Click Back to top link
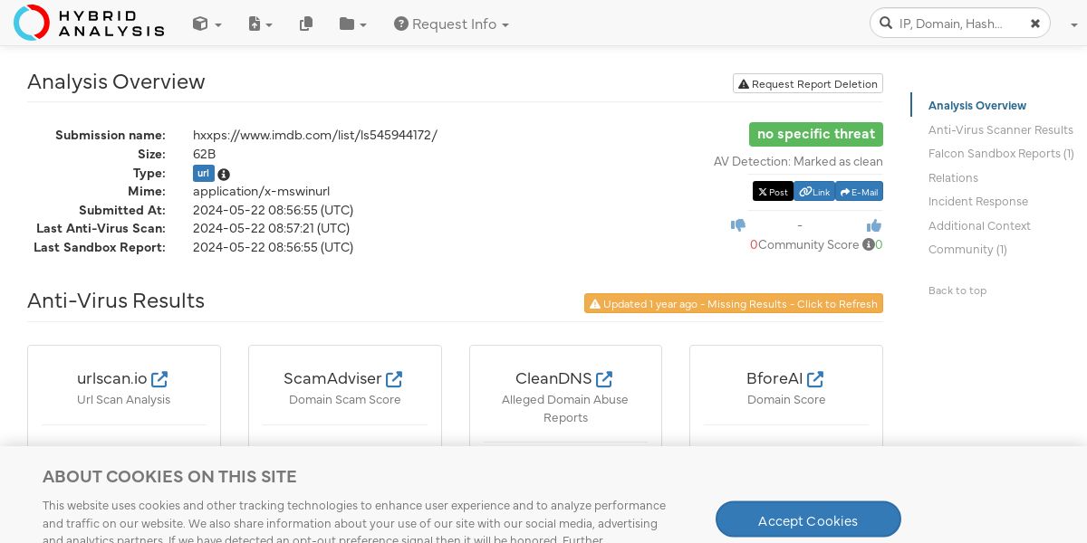This screenshot has height=543, width=1087. (x=957, y=291)
